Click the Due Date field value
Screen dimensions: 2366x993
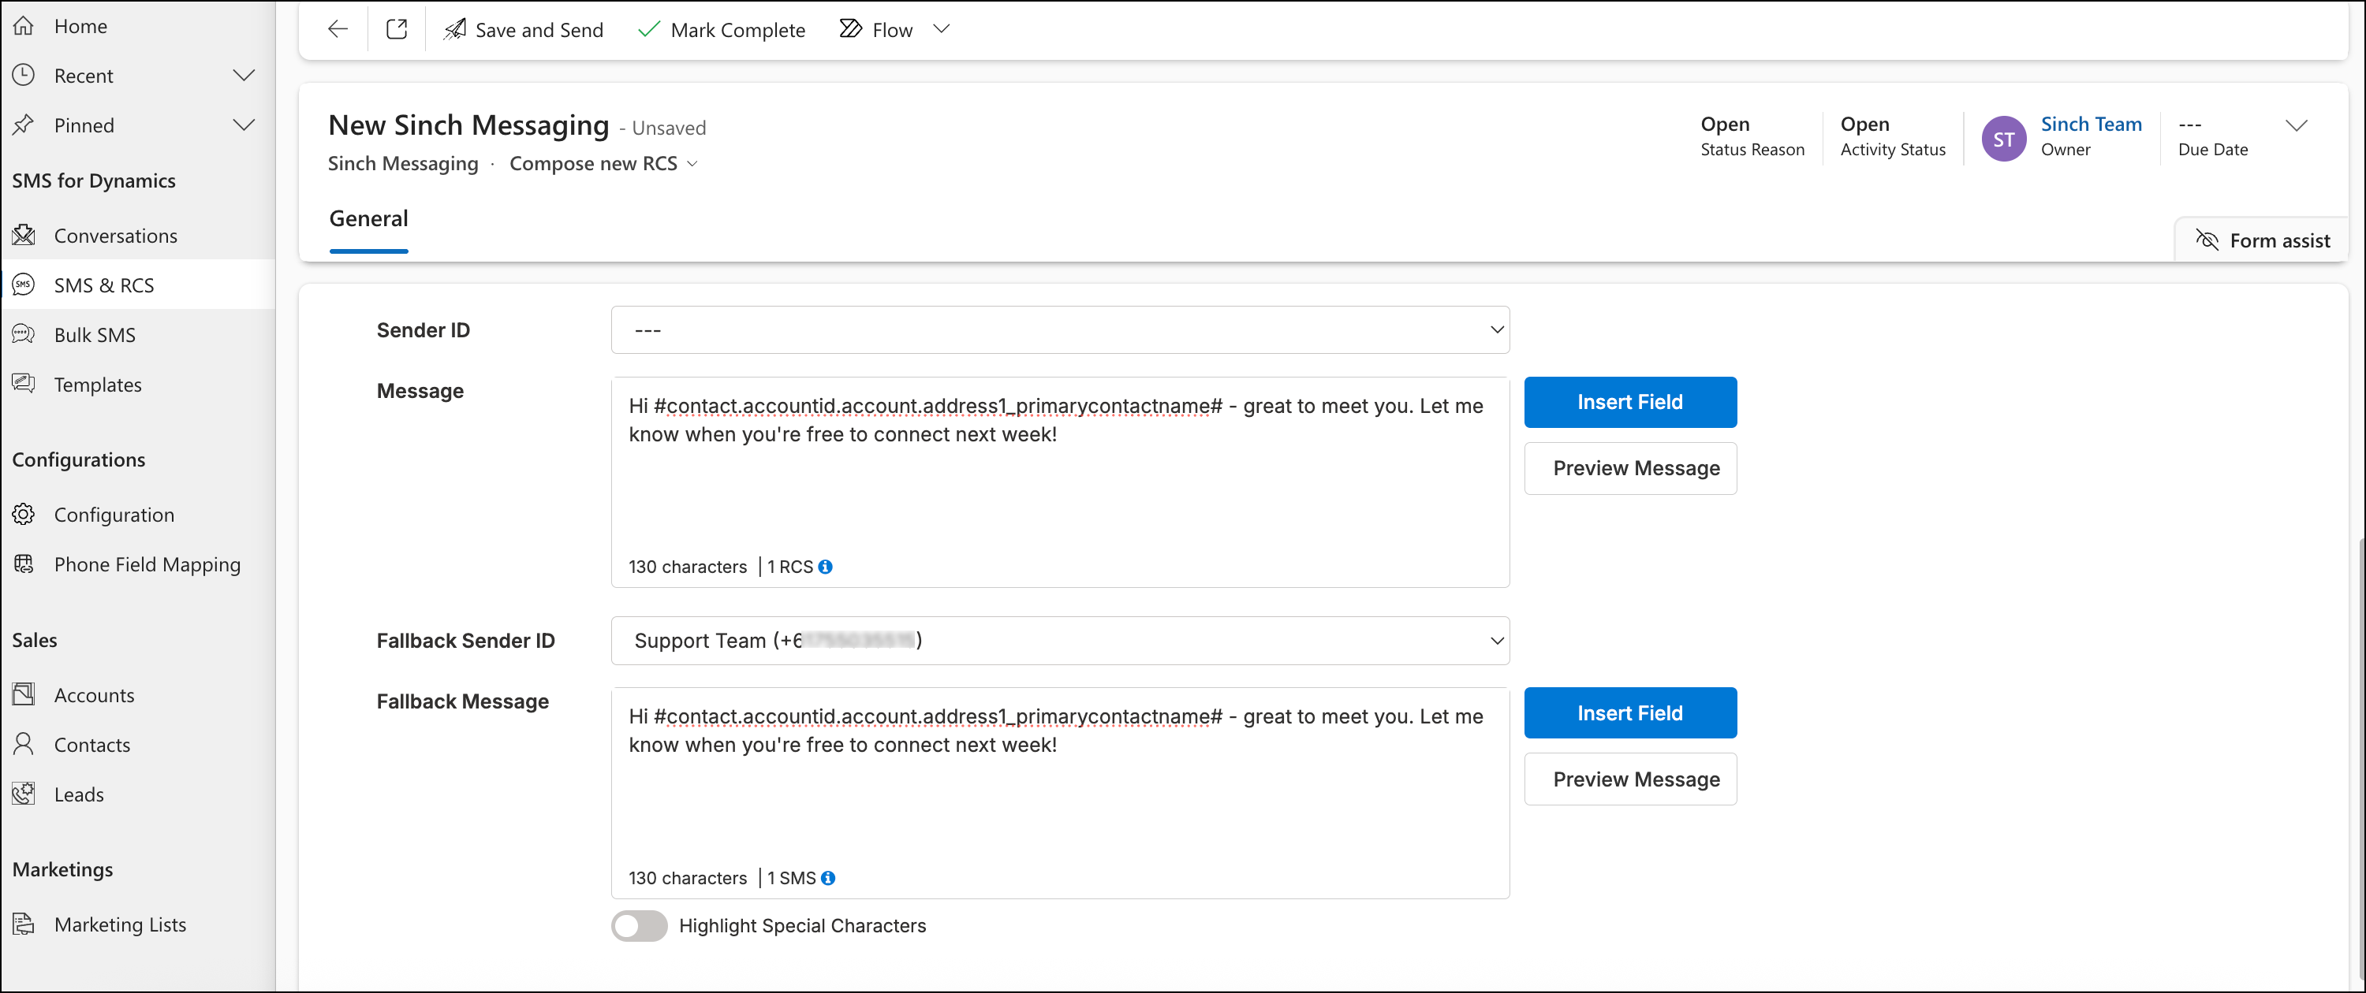[2189, 124]
